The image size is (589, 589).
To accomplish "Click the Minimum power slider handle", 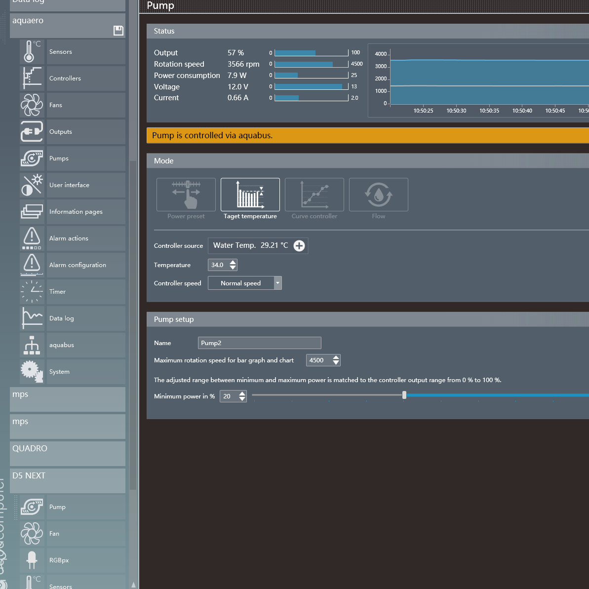I will (x=404, y=395).
